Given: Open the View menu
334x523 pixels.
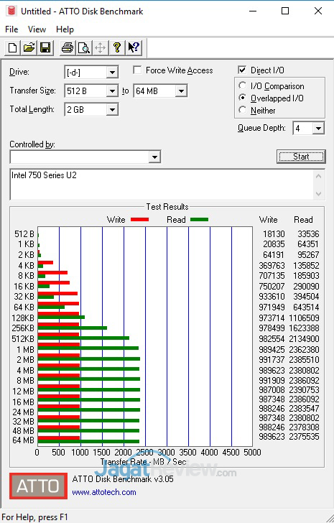Looking at the screenshot, I should point(37,29).
